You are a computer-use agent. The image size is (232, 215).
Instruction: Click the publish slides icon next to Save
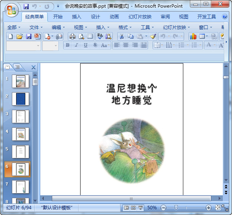pyautogui.click(x=38, y=36)
